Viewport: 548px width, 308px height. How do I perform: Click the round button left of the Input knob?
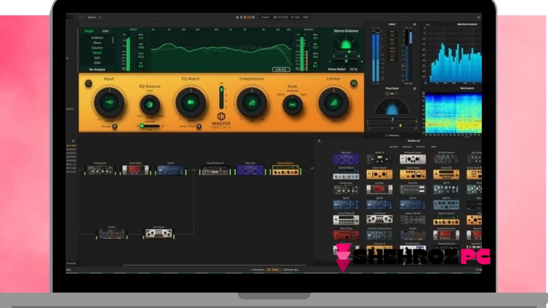coord(88,83)
